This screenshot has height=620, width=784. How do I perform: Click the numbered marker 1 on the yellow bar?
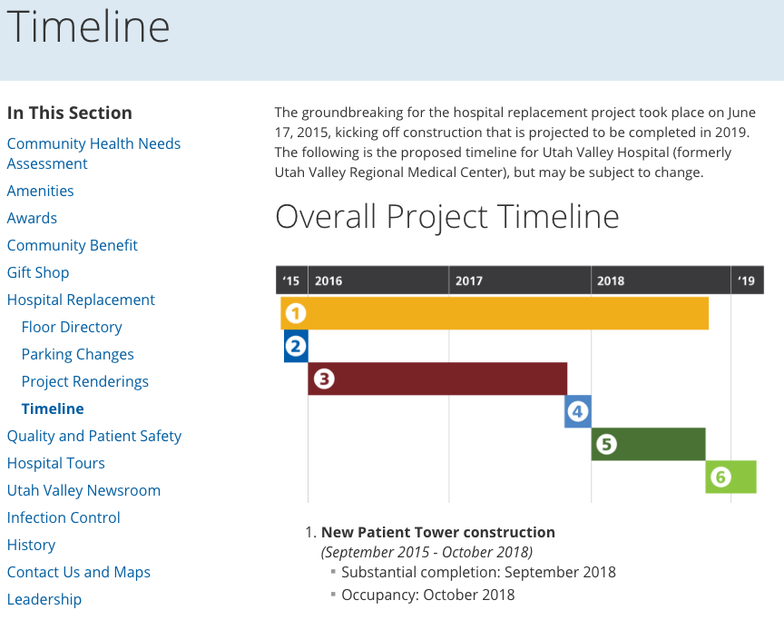tap(294, 313)
